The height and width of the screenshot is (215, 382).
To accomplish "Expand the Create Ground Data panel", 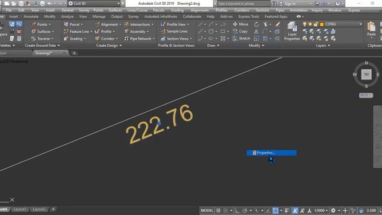I will coord(42,45).
